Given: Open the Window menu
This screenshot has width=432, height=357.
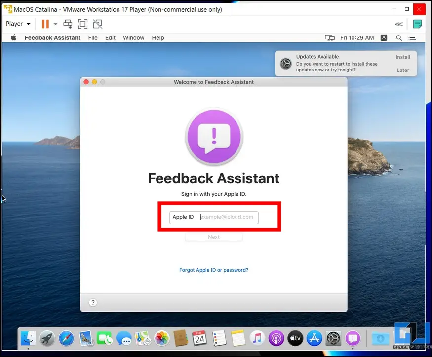Looking at the screenshot, I should [133, 38].
